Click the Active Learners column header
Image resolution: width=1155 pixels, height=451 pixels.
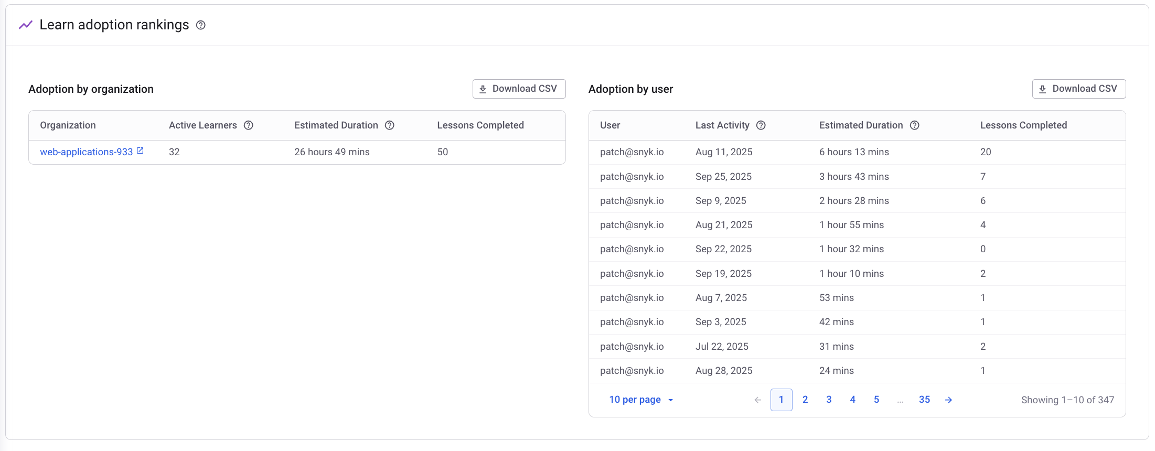pyautogui.click(x=203, y=125)
